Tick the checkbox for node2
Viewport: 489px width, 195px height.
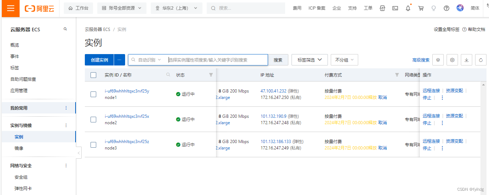click(x=93, y=120)
